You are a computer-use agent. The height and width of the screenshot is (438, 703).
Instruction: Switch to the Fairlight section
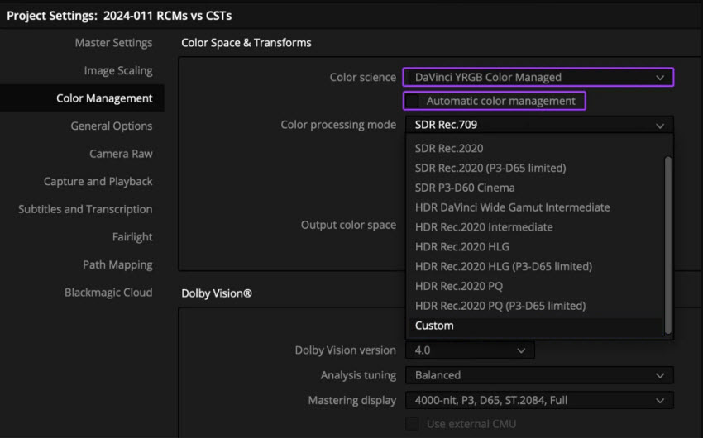coord(132,237)
